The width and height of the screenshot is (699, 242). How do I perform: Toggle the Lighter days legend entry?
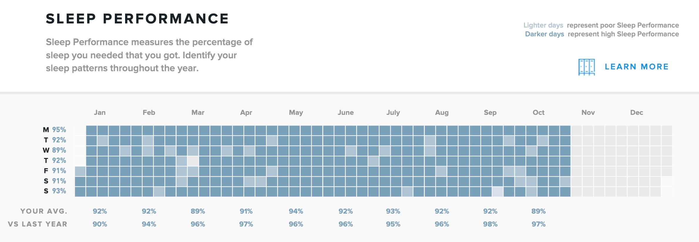click(x=542, y=25)
